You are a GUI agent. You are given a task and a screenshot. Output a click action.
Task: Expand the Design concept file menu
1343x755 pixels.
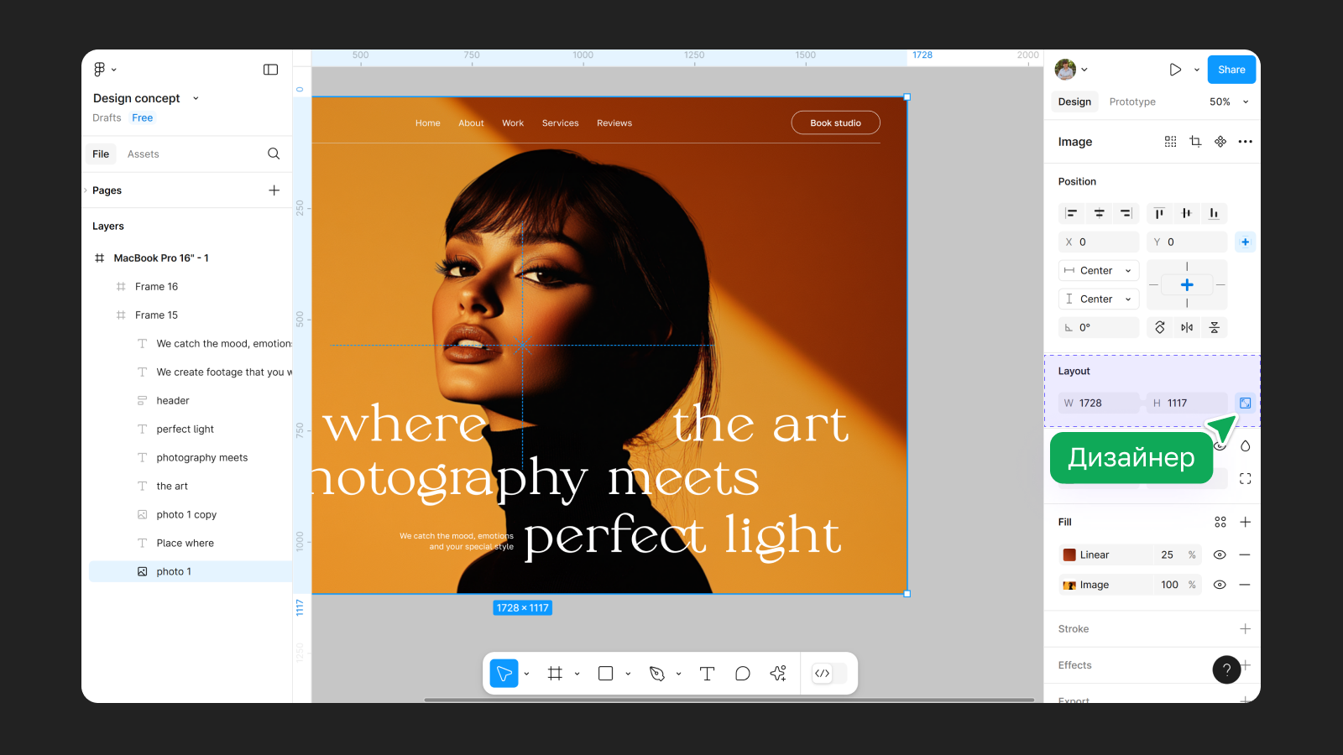(196, 98)
